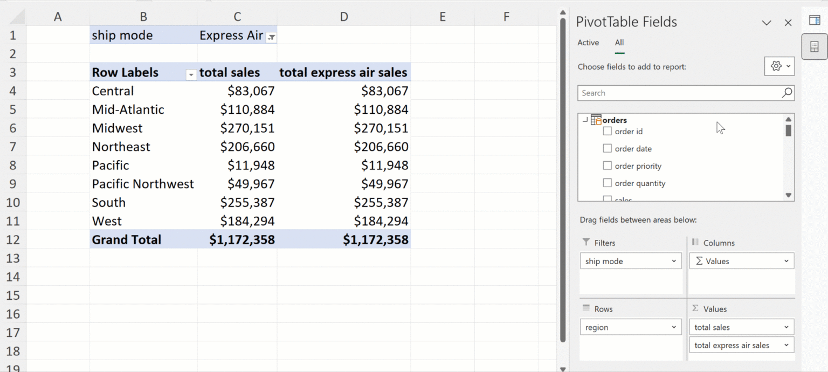Viewport: 828px width, 372px height.
Task: Check the order id field checkbox
Action: point(608,131)
